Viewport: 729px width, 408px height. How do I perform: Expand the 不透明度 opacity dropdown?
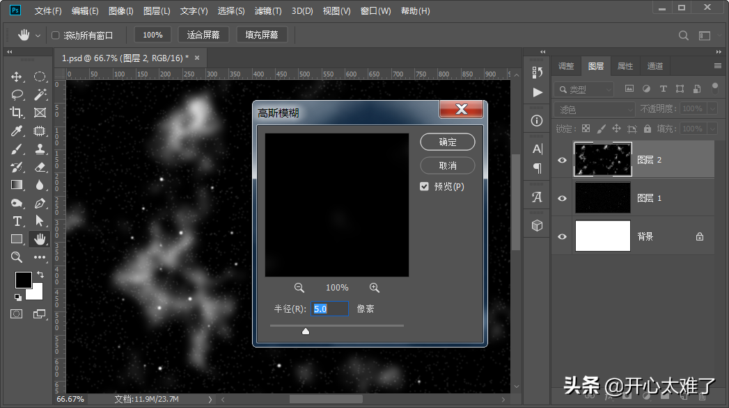(713, 109)
